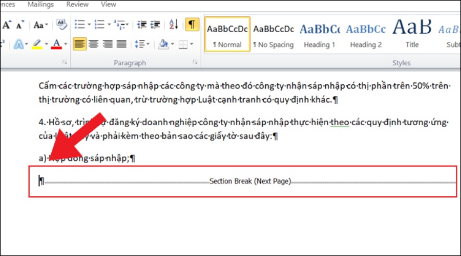The height and width of the screenshot is (256, 461).
Task: Expand the line spacing dropdown
Action: coord(143,44)
